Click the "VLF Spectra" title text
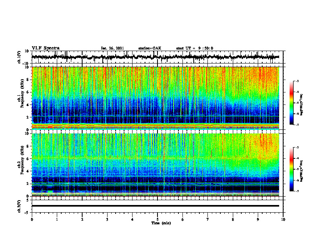The image size is (319, 246). 46,48
